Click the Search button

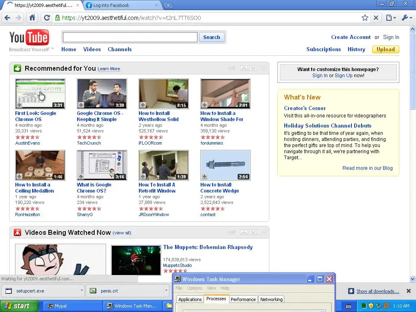click(x=212, y=37)
